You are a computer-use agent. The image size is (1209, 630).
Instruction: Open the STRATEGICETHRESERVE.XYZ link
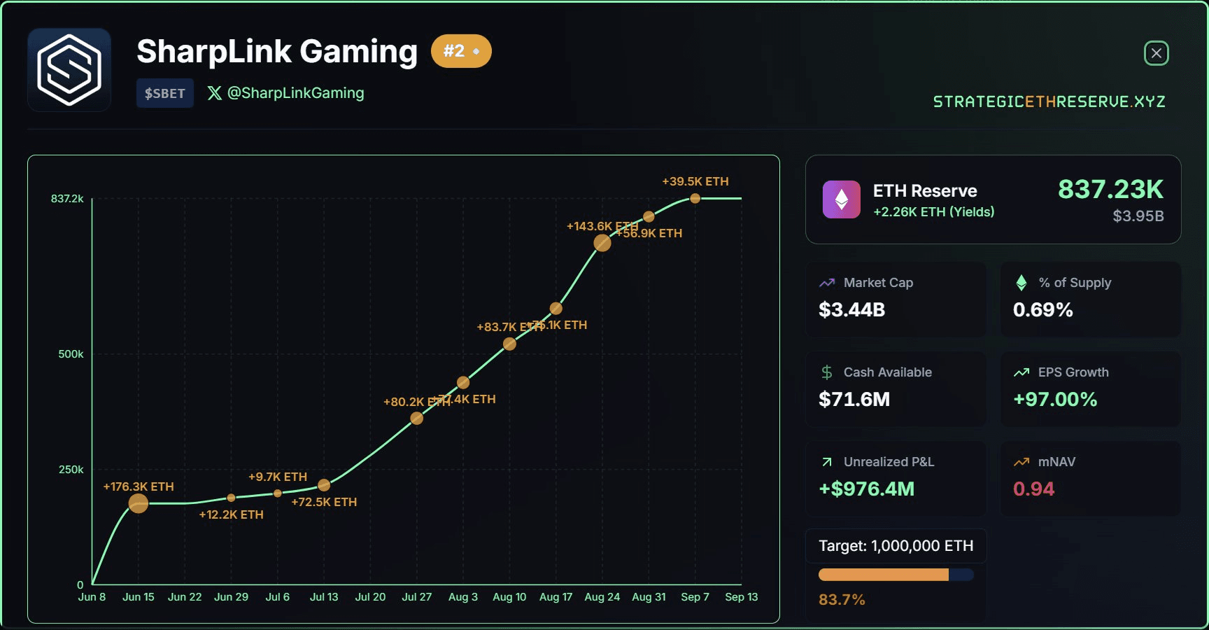pyautogui.click(x=1049, y=101)
